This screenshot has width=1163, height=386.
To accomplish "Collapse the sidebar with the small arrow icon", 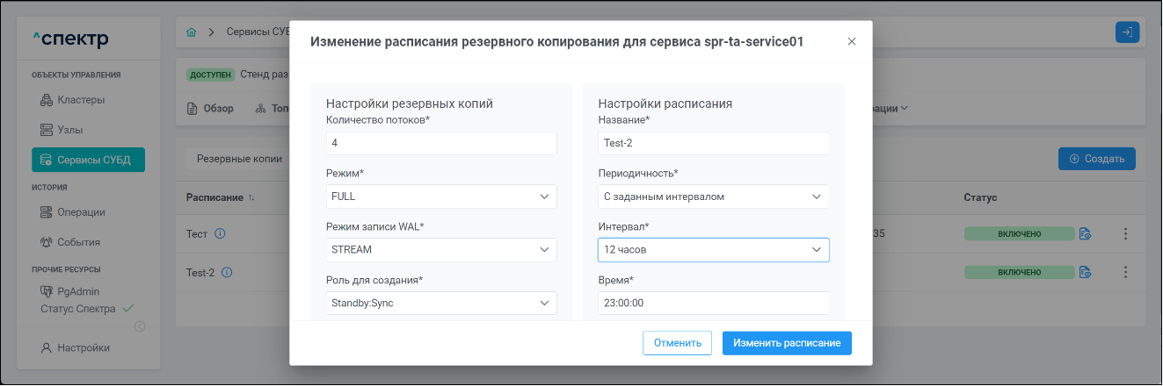I will [x=139, y=327].
